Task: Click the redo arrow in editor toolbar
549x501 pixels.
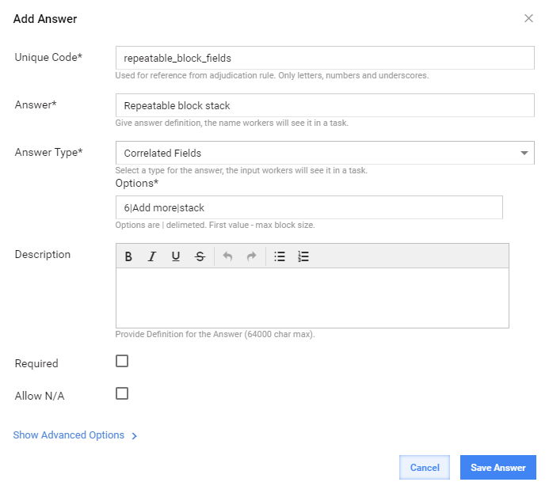Action: click(x=251, y=256)
